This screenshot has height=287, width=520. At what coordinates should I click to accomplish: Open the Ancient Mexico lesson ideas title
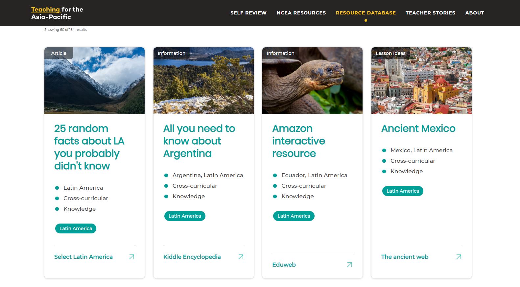pos(418,129)
